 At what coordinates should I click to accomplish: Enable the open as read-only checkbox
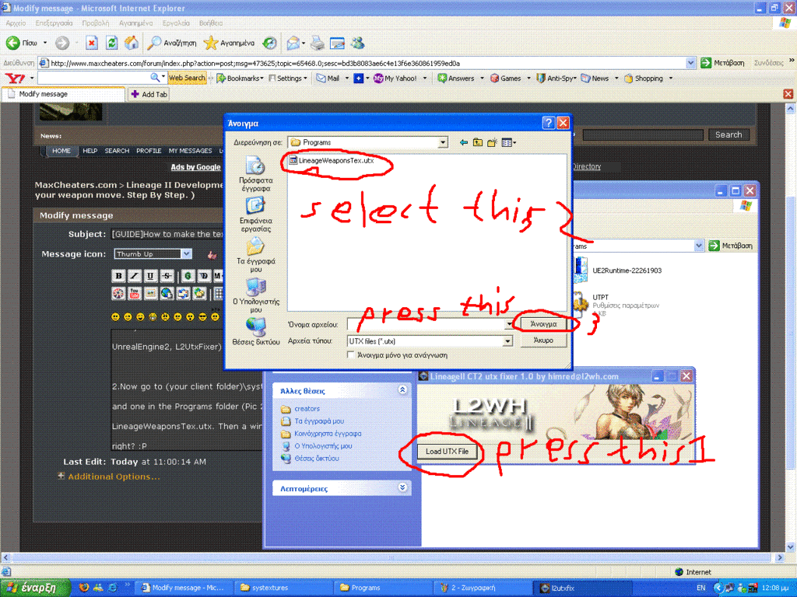click(351, 354)
